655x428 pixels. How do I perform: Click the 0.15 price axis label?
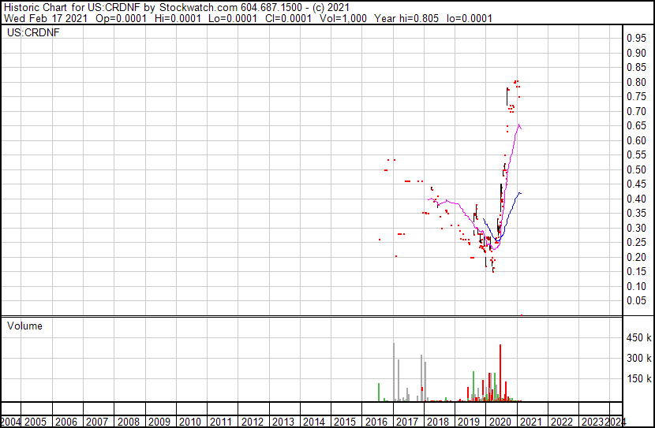636,272
